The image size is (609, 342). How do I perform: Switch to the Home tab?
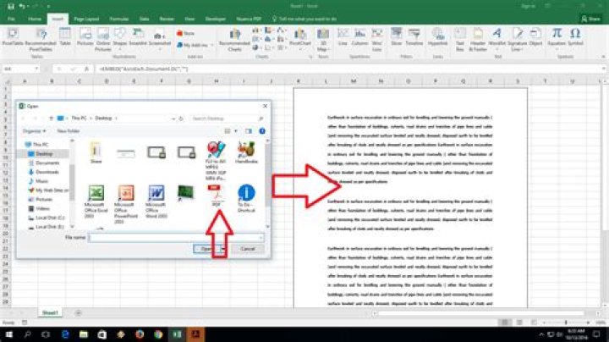(34, 19)
